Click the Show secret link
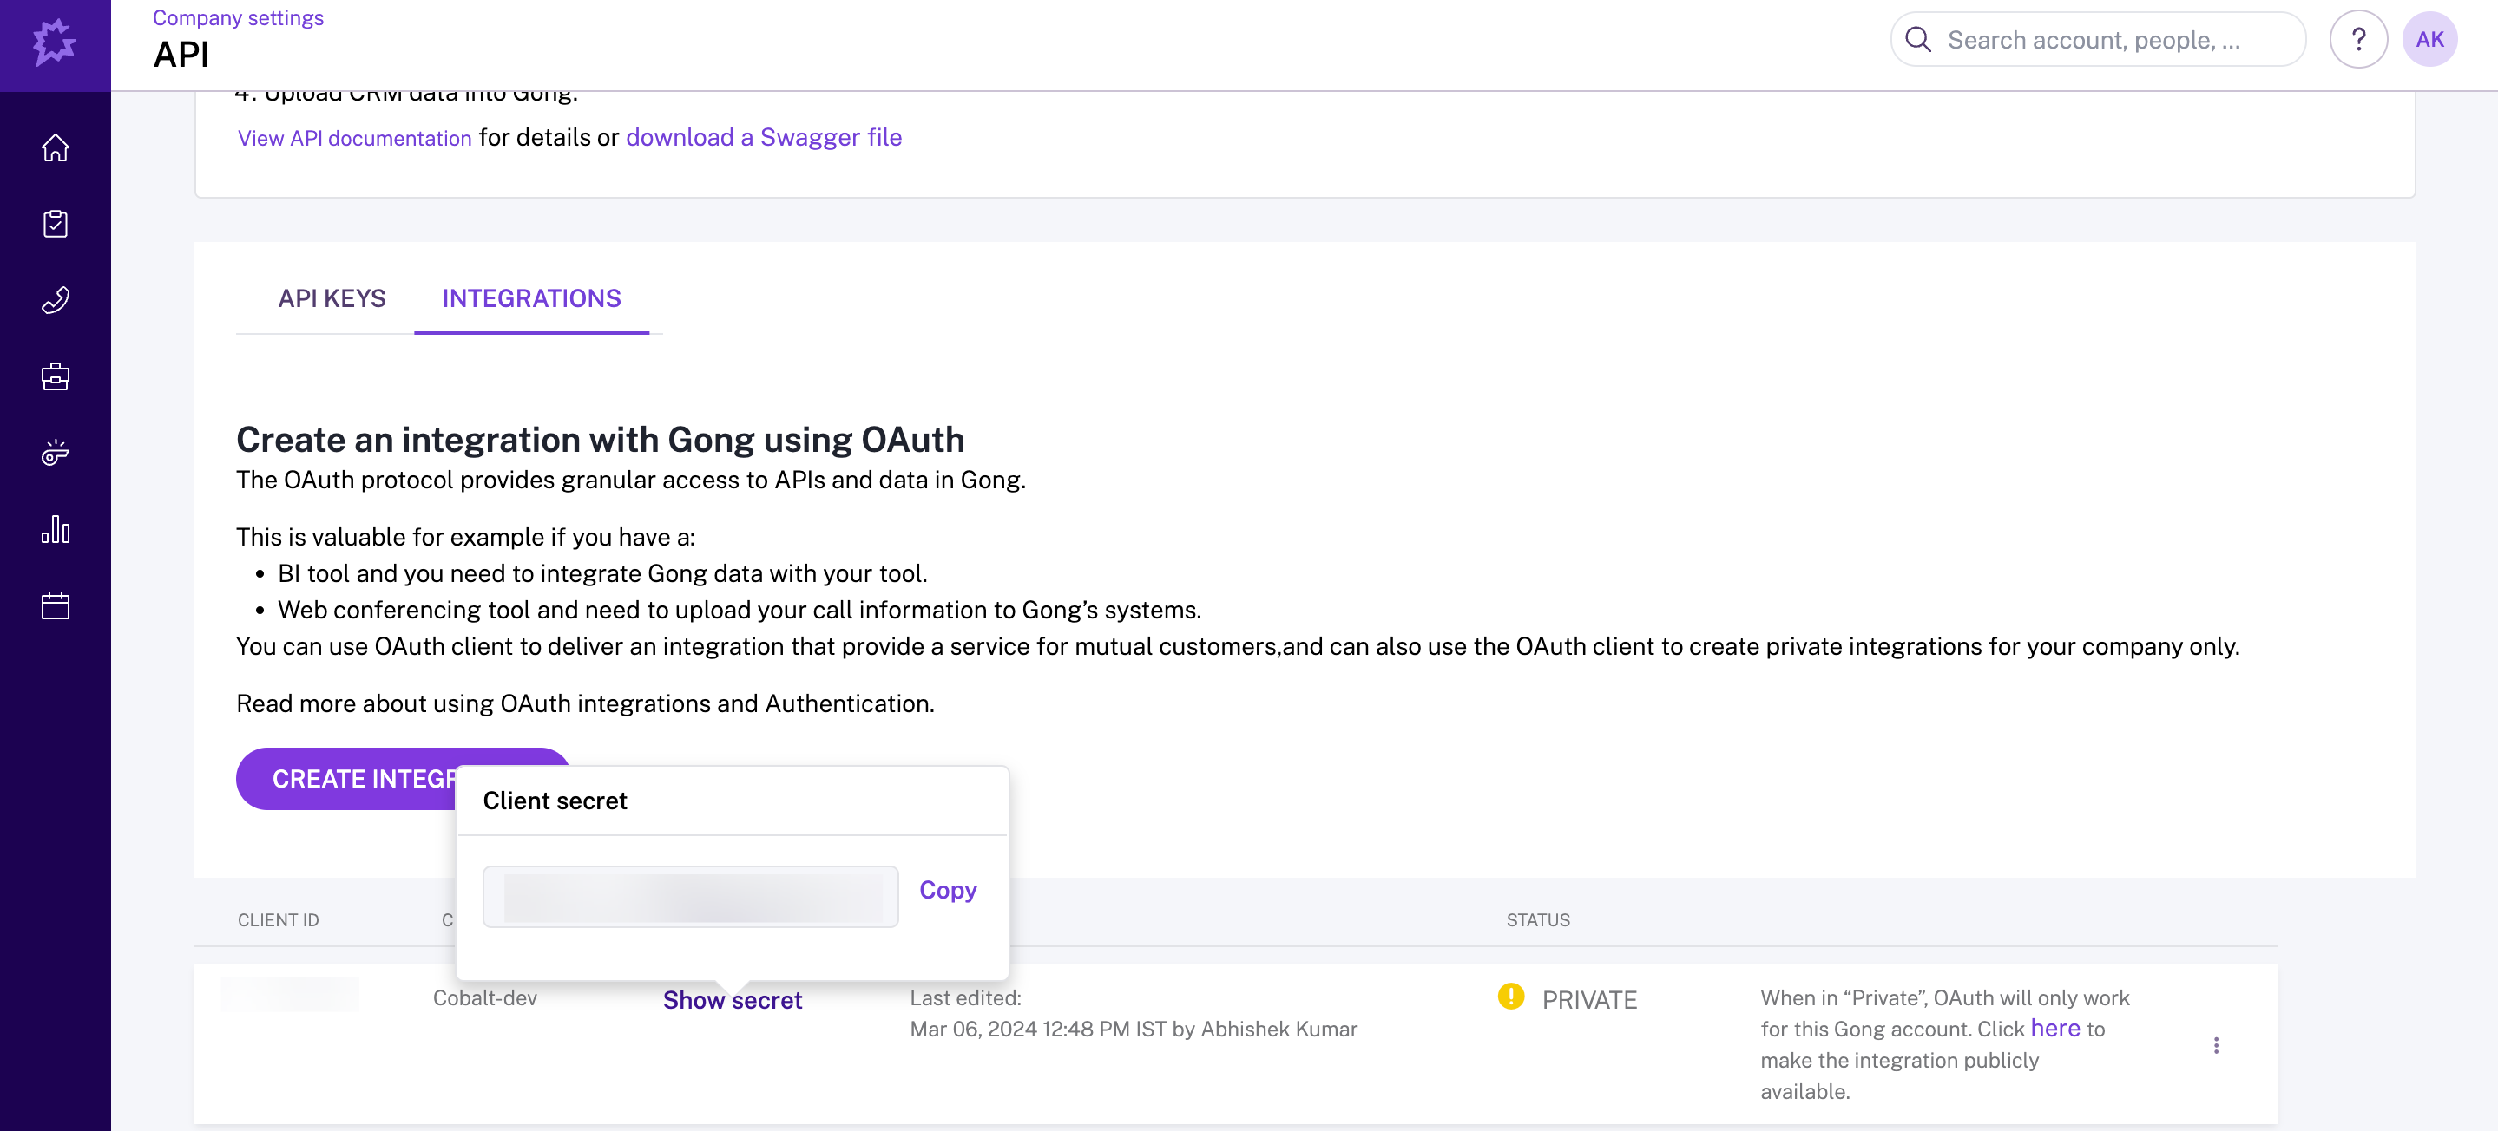The width and height of the screenshot is (2498, 1131). coord(733,1000)
